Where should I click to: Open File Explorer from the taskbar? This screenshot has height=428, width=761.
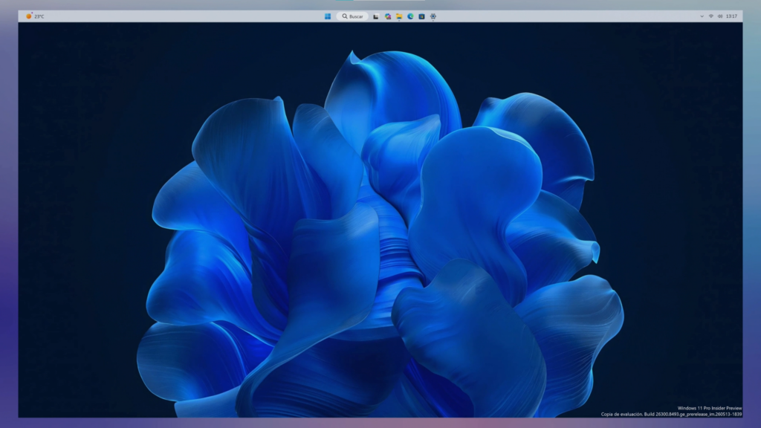(399, 16)
